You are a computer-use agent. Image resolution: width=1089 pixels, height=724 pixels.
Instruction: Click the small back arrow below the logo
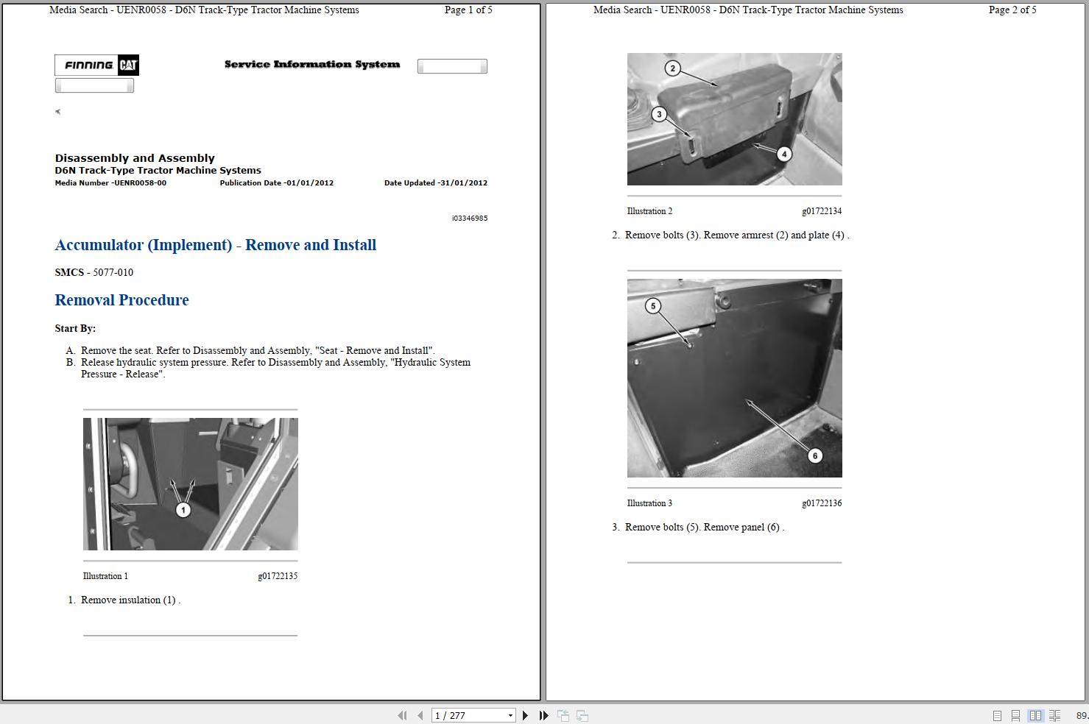click(x=57, y=112)
